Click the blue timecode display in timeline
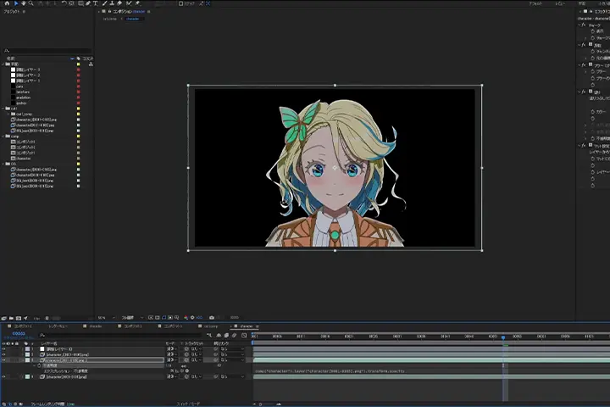 pyautogui.click(x=19, y=333)
